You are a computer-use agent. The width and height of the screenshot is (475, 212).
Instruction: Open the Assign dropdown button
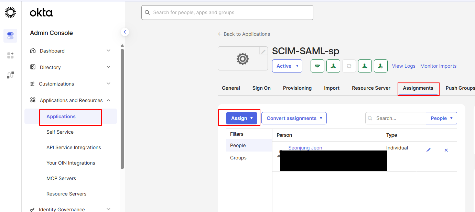(x=241, y=118)
